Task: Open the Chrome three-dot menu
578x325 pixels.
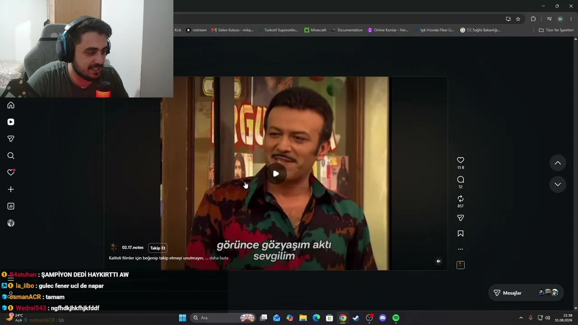Action: click(x=571, y=19)
